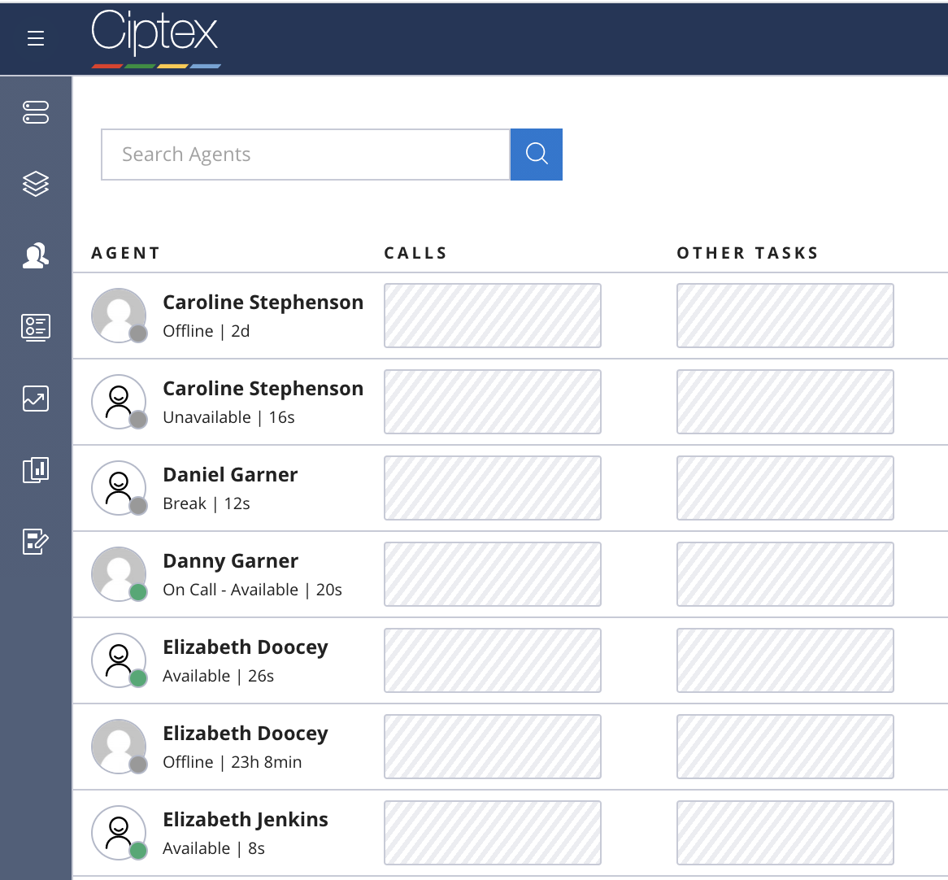Click Elizabeth Jenkins's other tasks slot
This screenshot has width=948, height=880.
point(785,833)
